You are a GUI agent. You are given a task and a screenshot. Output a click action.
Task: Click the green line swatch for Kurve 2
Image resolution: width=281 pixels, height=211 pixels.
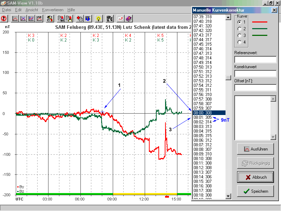pyautogui.click(x=260, y=29)
